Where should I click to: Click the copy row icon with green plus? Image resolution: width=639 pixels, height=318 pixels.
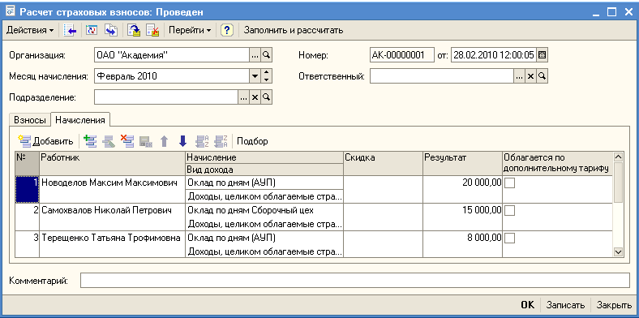pyautogui.click(x=90, y=141)
